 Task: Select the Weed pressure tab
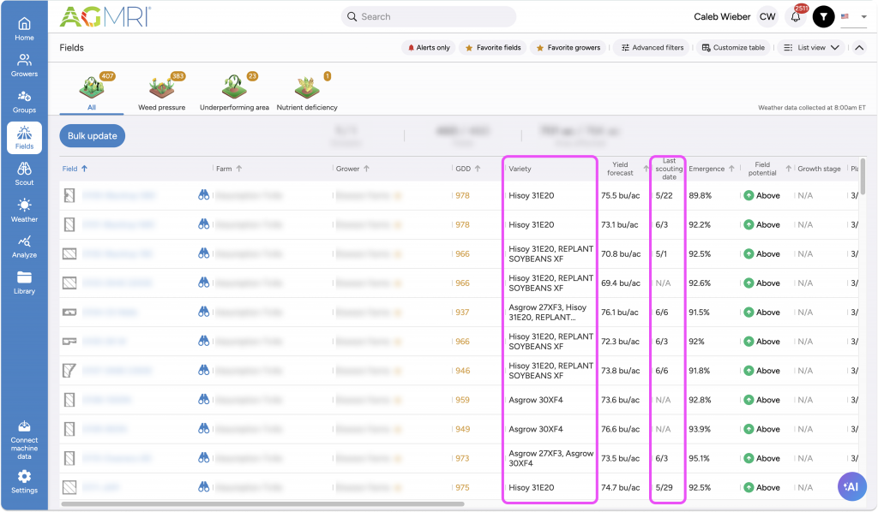click(x=162, y=92)
